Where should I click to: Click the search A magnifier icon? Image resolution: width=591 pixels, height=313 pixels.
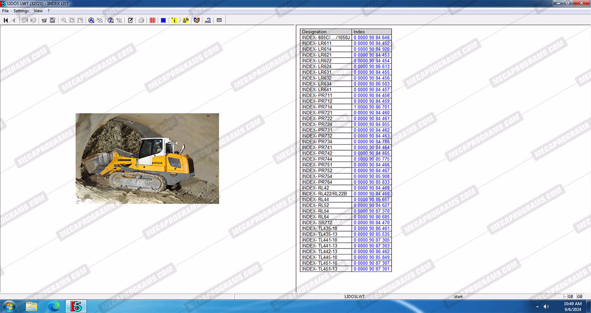tap(91, 20)
